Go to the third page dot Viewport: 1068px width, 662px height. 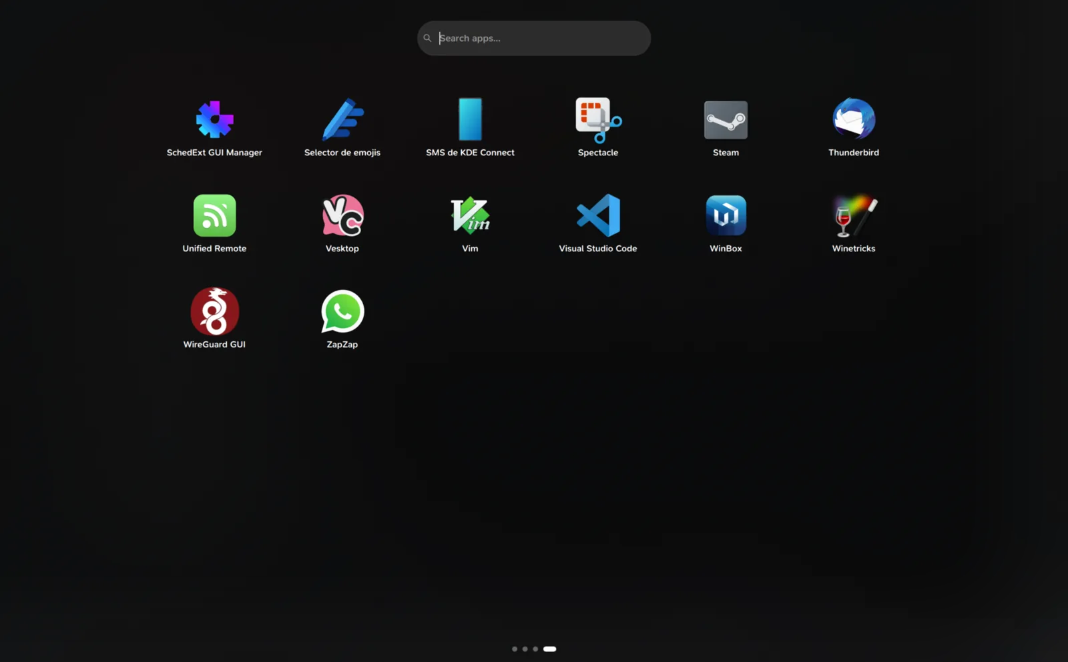pos(535,649)
